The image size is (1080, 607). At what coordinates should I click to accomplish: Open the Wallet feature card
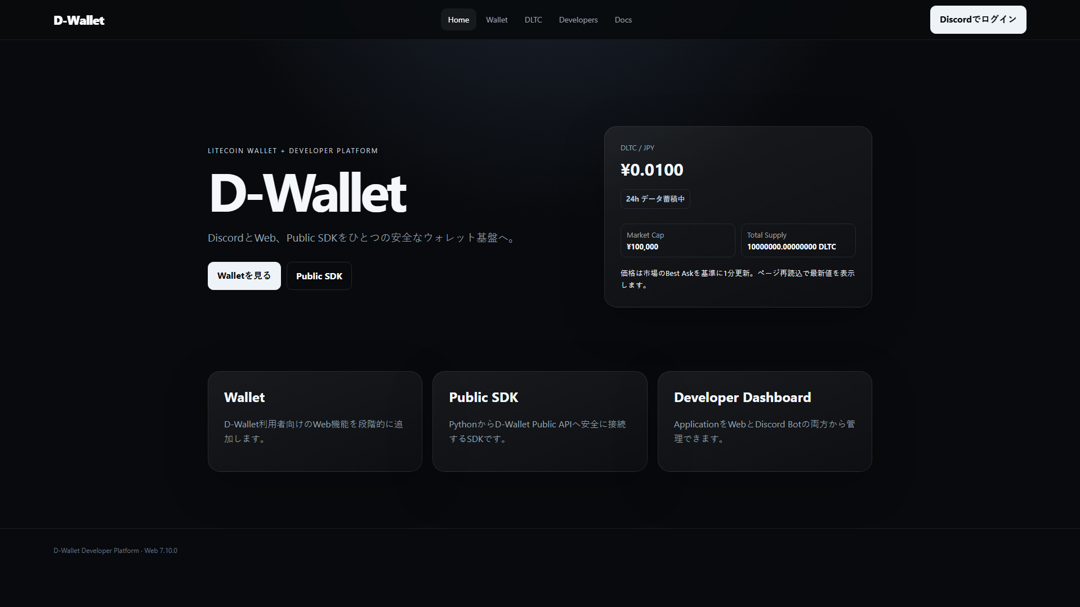pyautogui.click(x=315, y=421)
